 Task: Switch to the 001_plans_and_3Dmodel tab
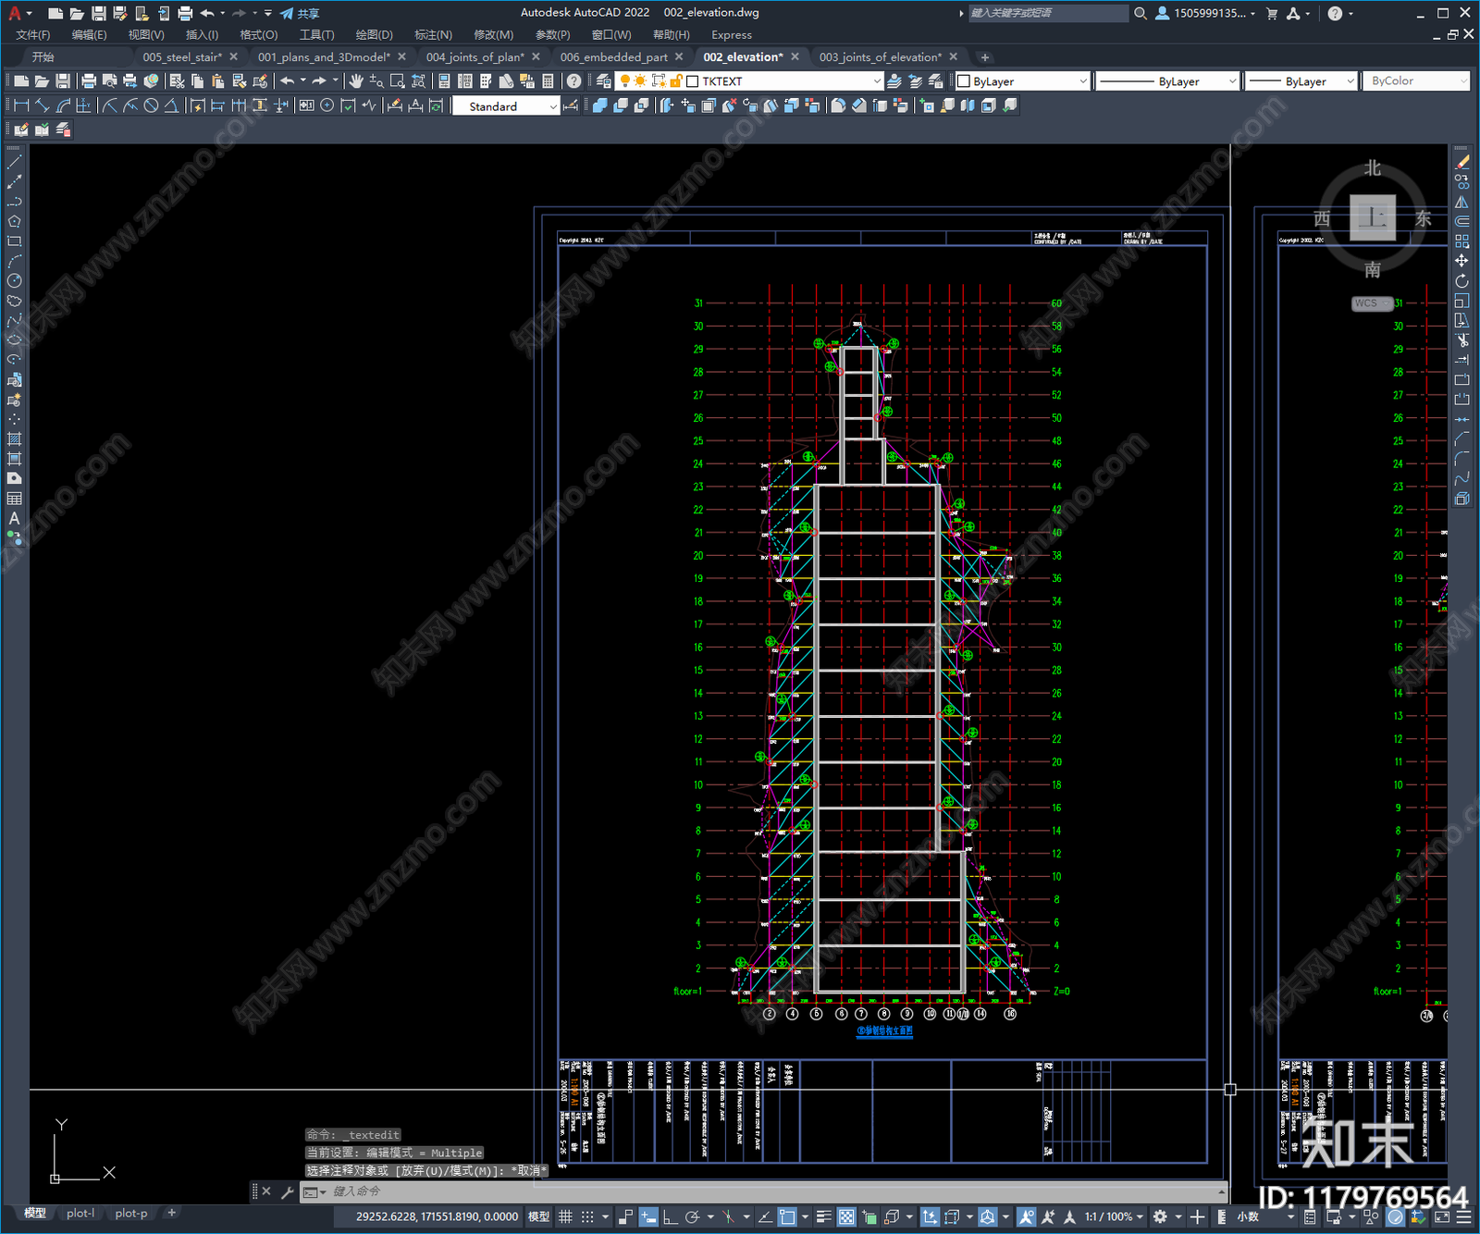pos(322,56)
